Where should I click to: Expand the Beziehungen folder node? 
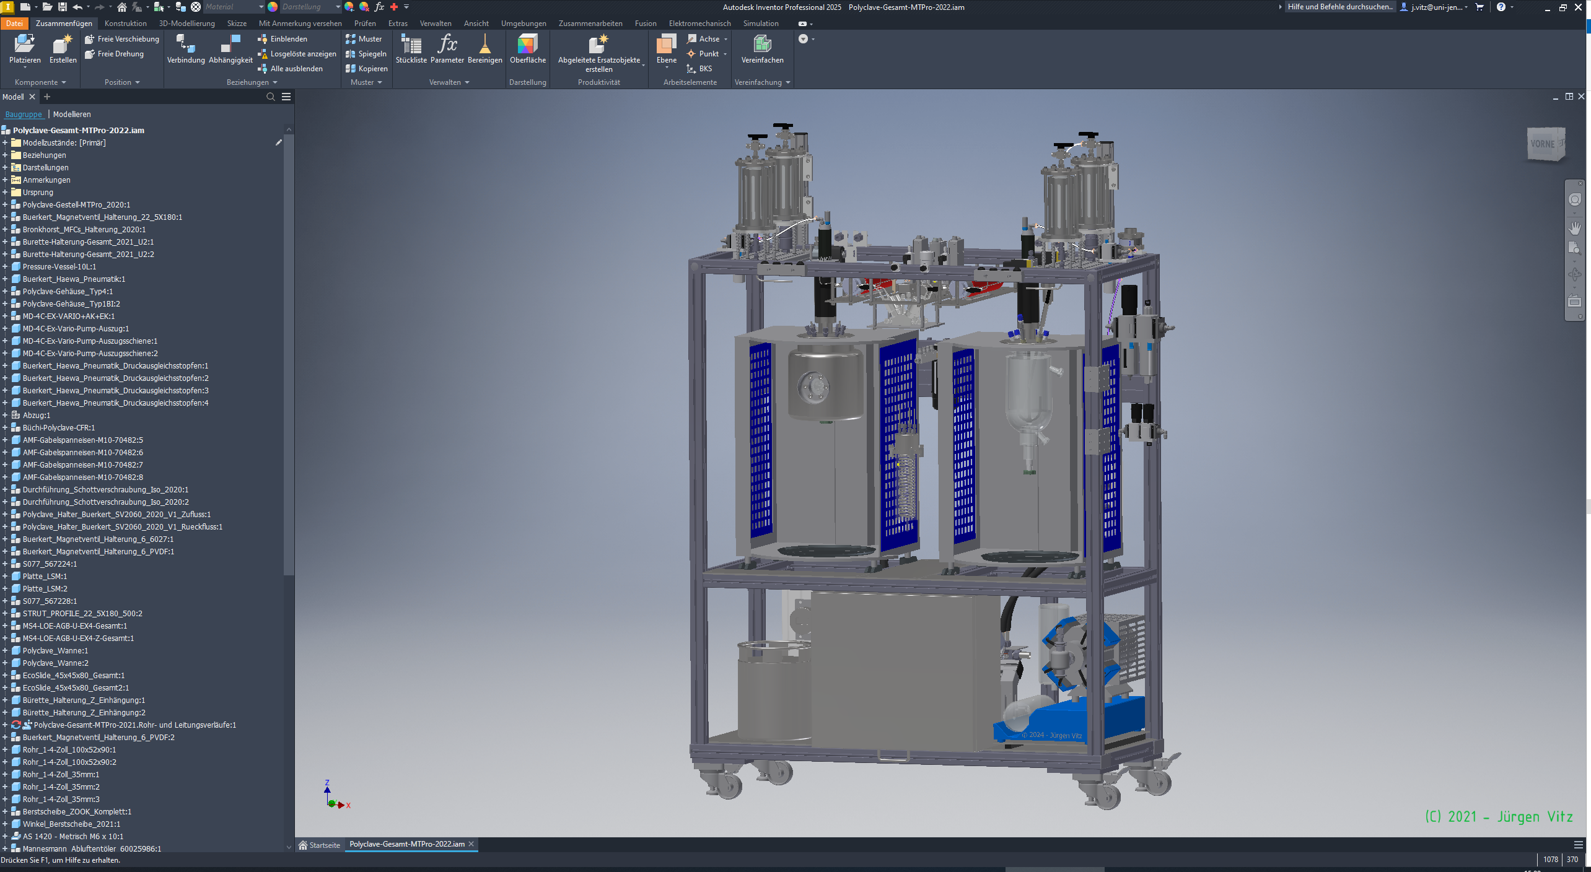(6, 155)
